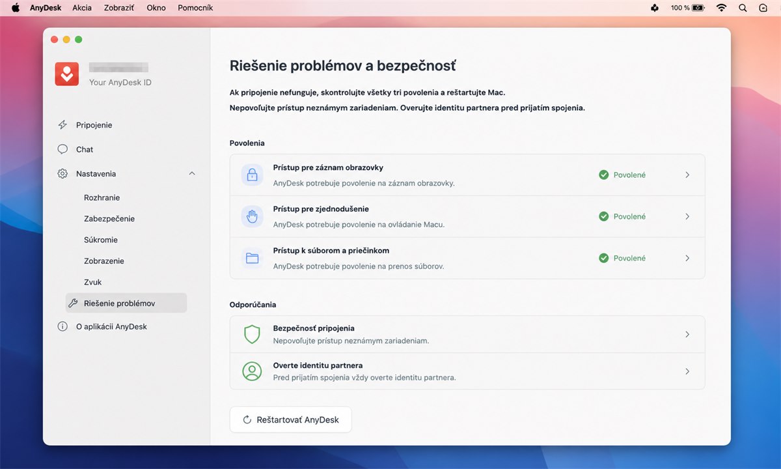This screenshot has width=781, height=469.
Task: Open the AnyDesk menu in menu bar
Action: 46,8
